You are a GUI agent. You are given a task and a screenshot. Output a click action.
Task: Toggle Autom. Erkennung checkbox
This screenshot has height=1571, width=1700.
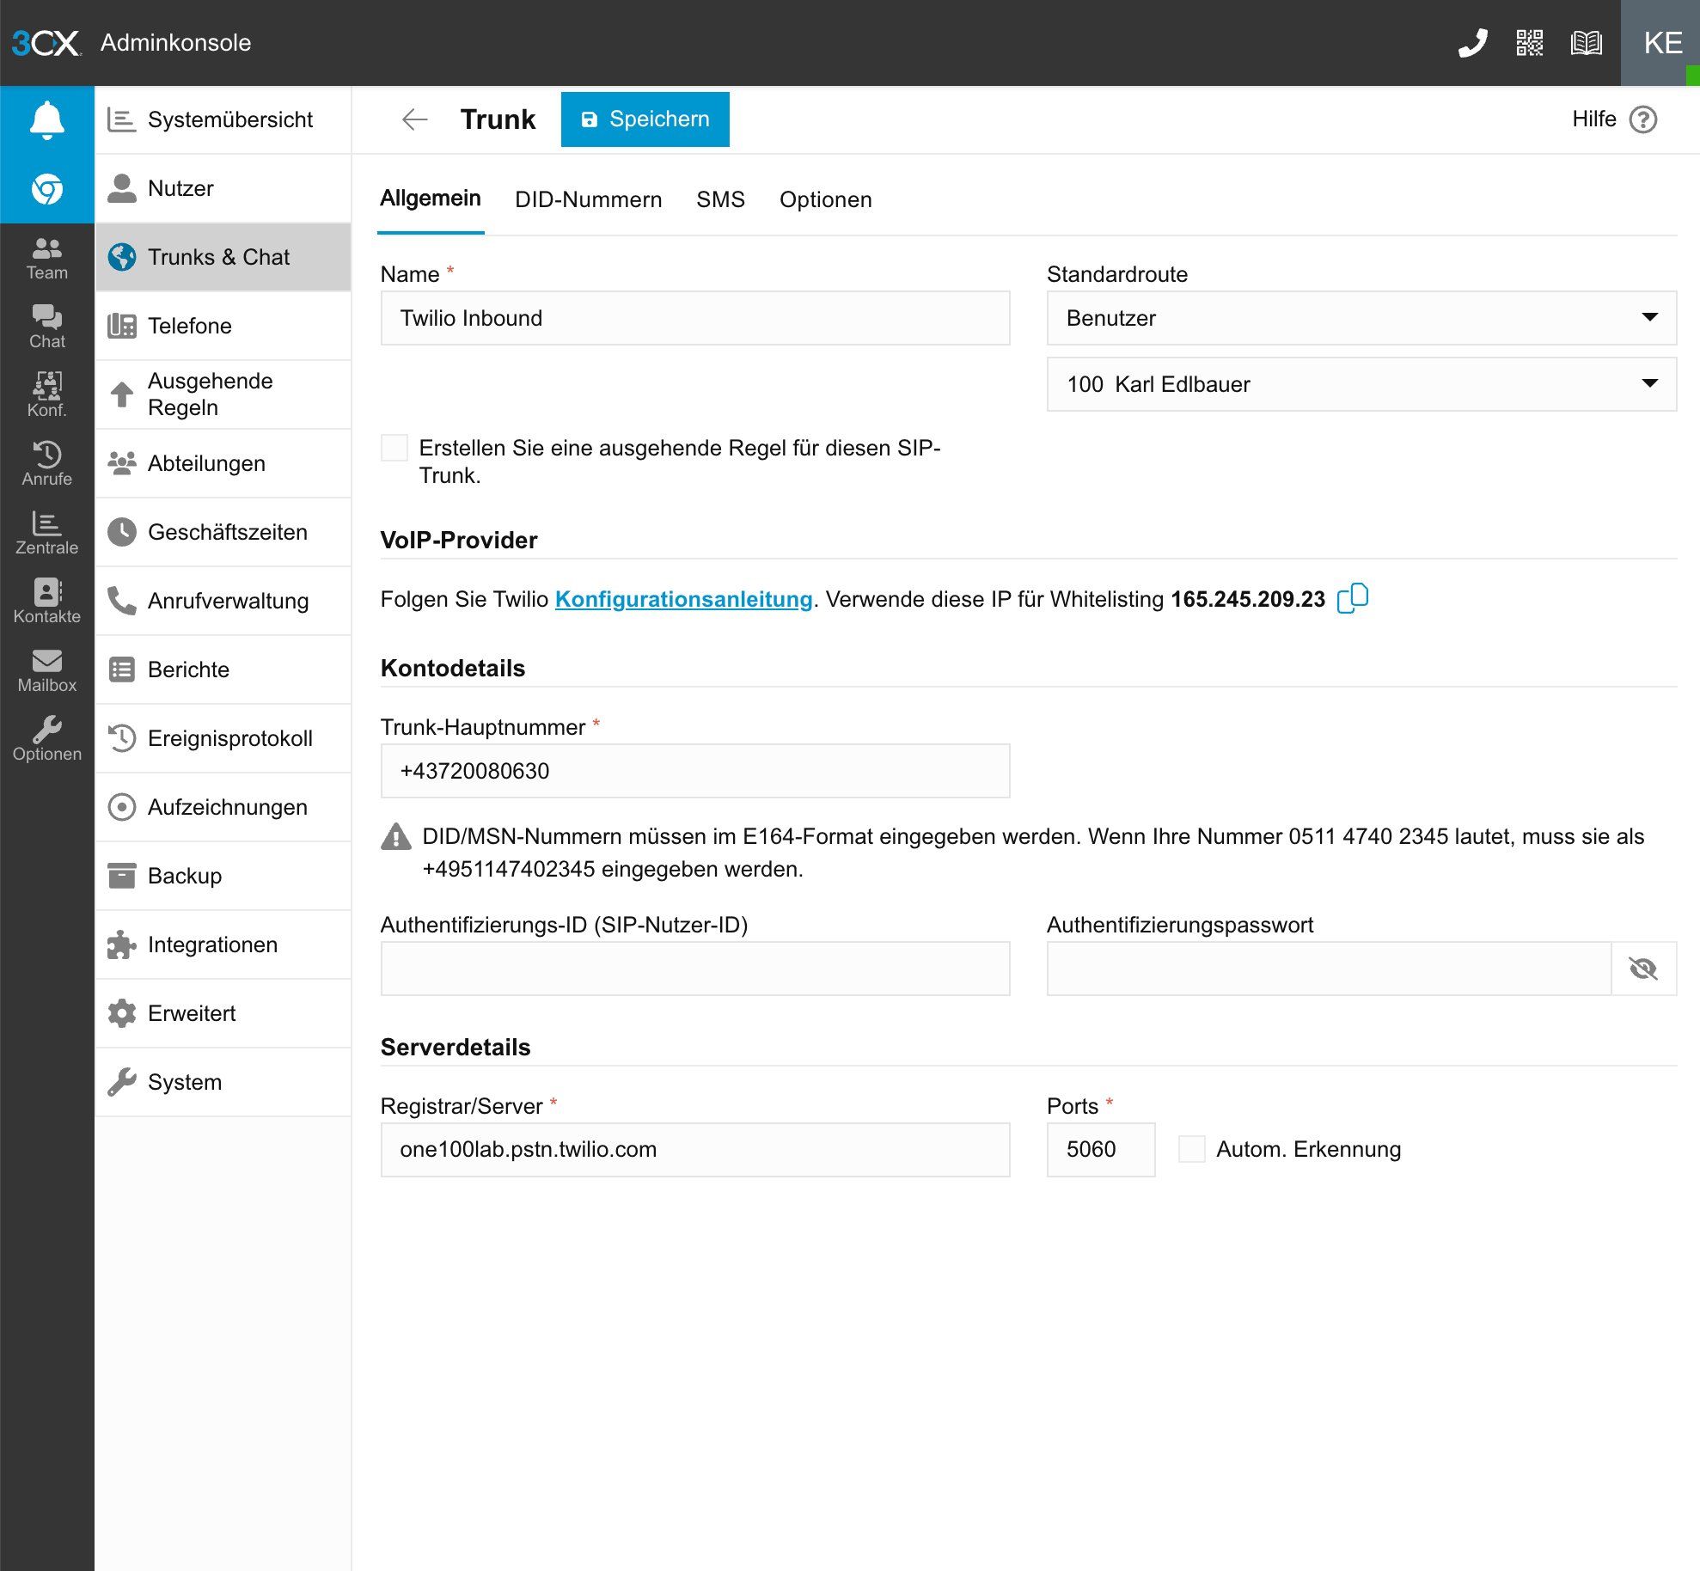coord(1191,1149)
